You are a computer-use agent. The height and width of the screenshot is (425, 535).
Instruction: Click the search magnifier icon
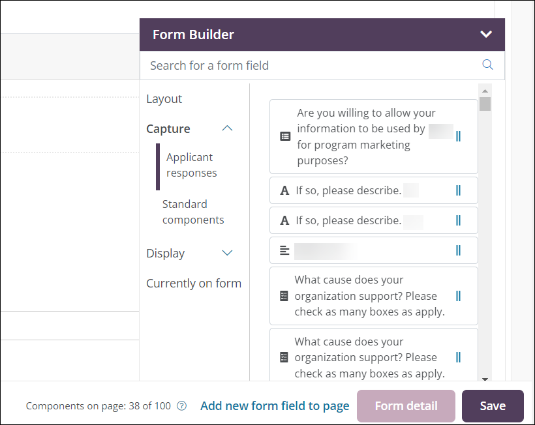pos(487,65)
